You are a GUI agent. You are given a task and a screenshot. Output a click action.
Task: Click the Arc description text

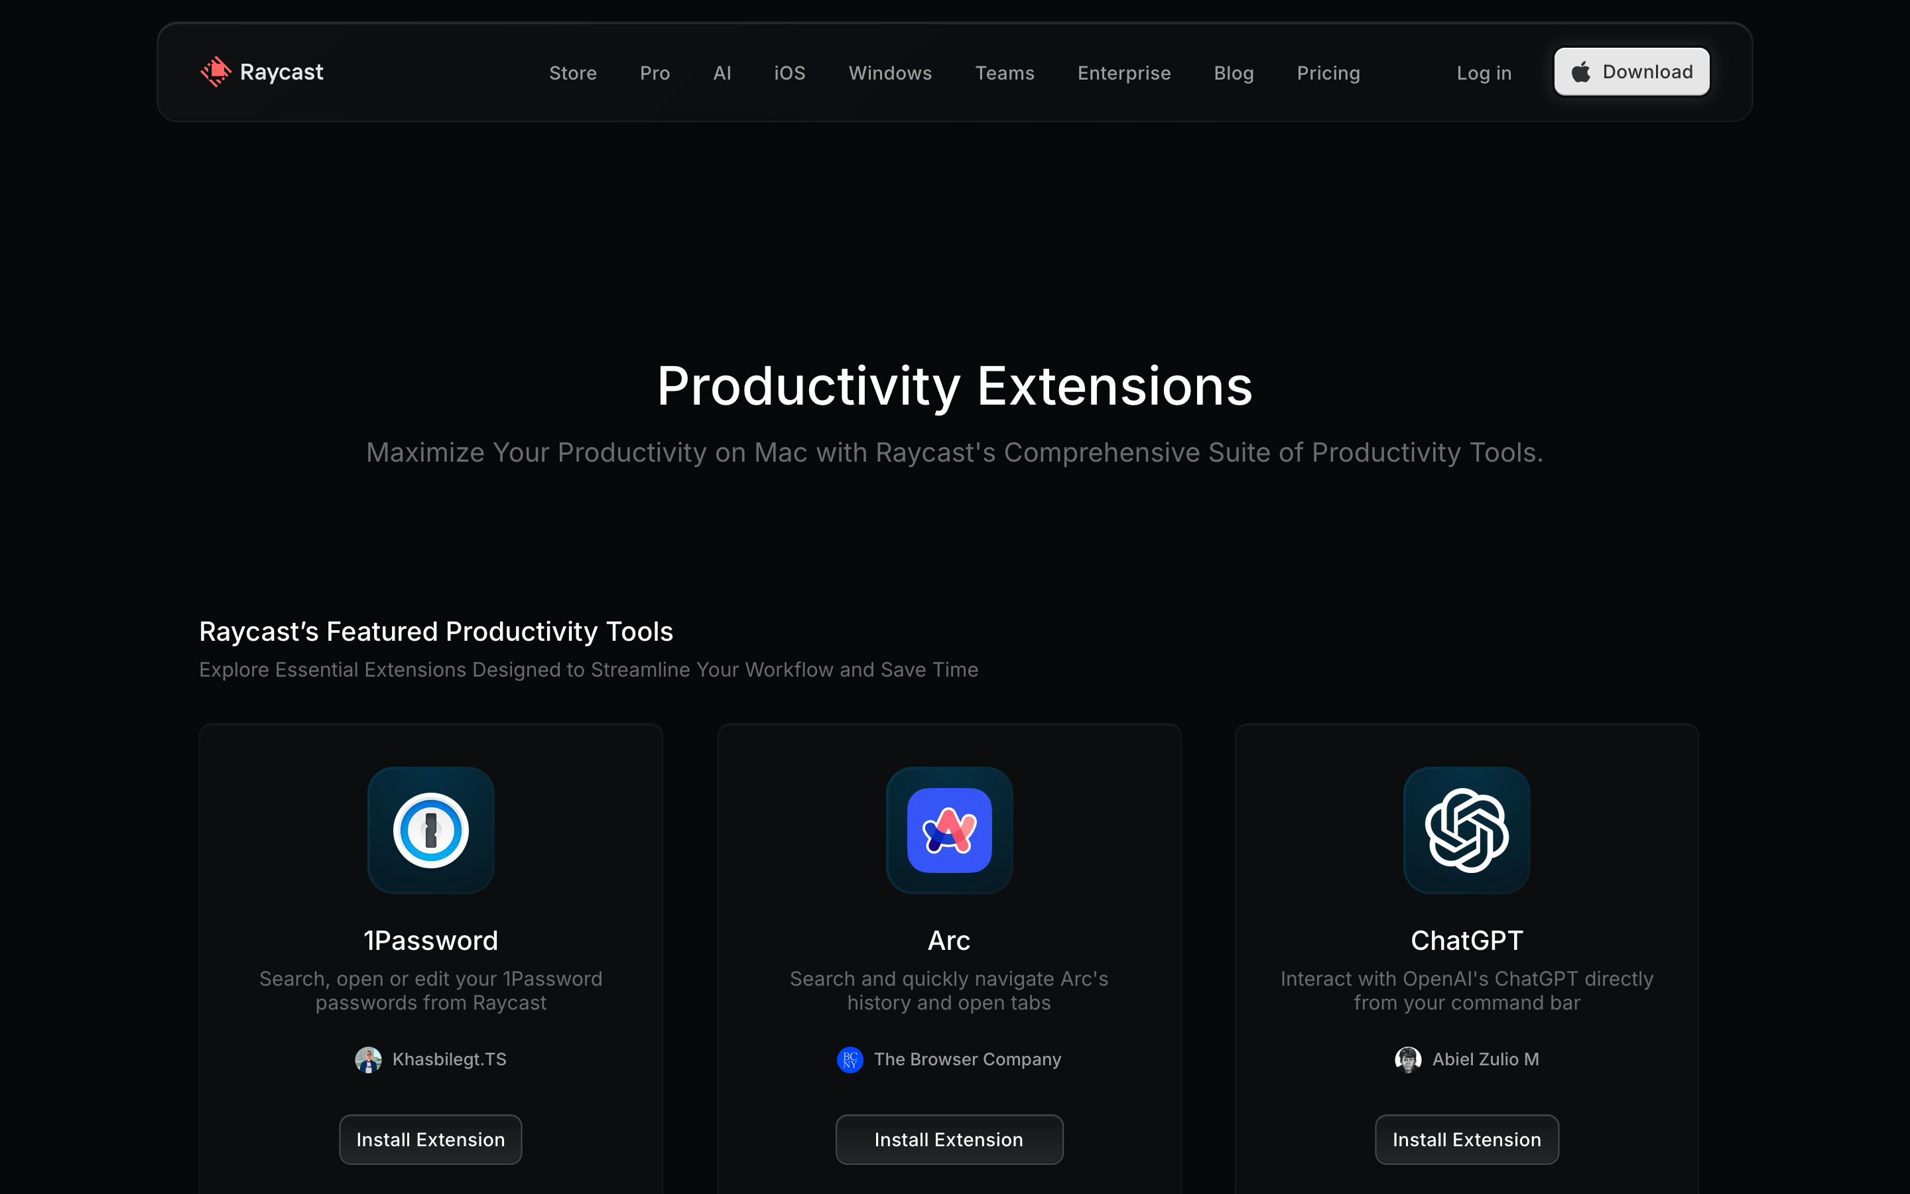[950, 991]
